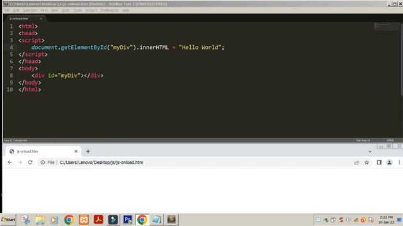The width and height of the screenshot is (403, 226).
Task: Open Adobe Acrobat from taskbar
Action: click(x=98, y=220)
